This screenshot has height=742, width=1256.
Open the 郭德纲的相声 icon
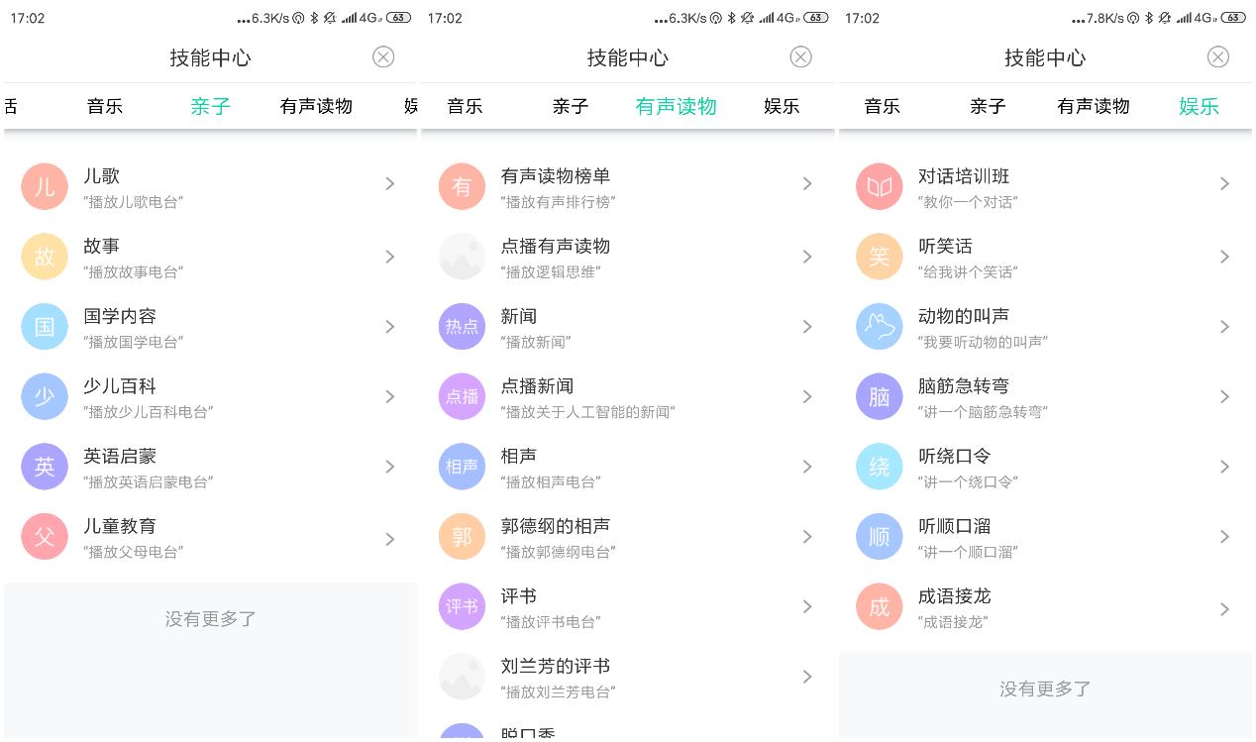pyautogui.click(x=462, y=536)
